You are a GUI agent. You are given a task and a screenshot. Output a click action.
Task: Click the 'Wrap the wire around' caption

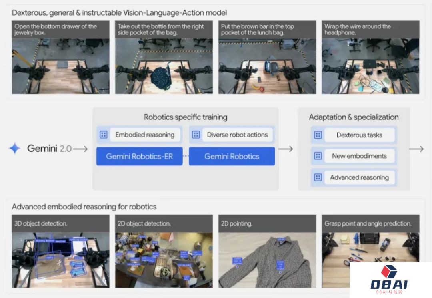click(357, 30)
